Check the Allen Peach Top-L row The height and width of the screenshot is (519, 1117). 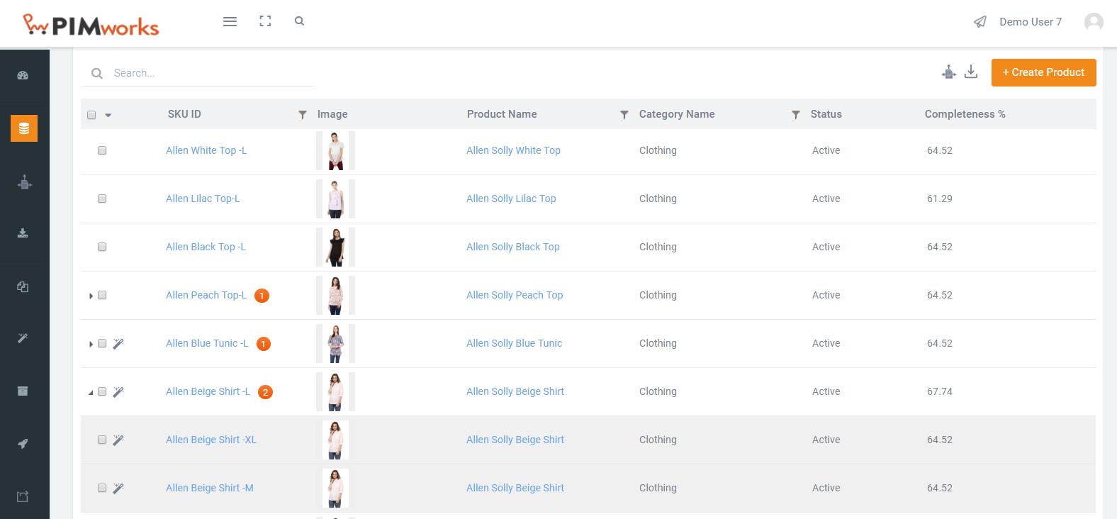coord(102,295)
